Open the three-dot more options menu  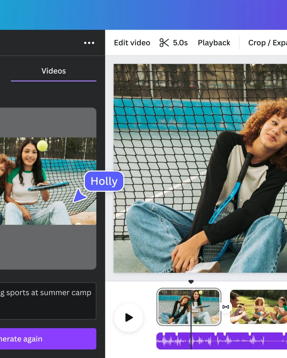tap(89, 43)
